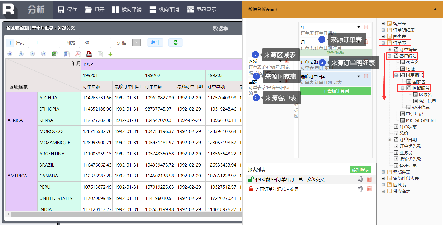Click the green refresh icon button
This screenshot has width=443, height=225.
[176, 43]
